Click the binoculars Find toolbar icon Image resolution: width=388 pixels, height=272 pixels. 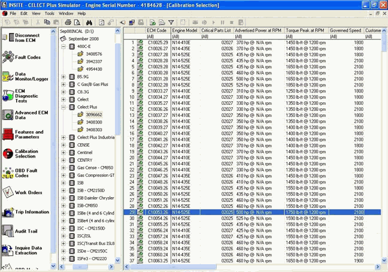point(89,23)
